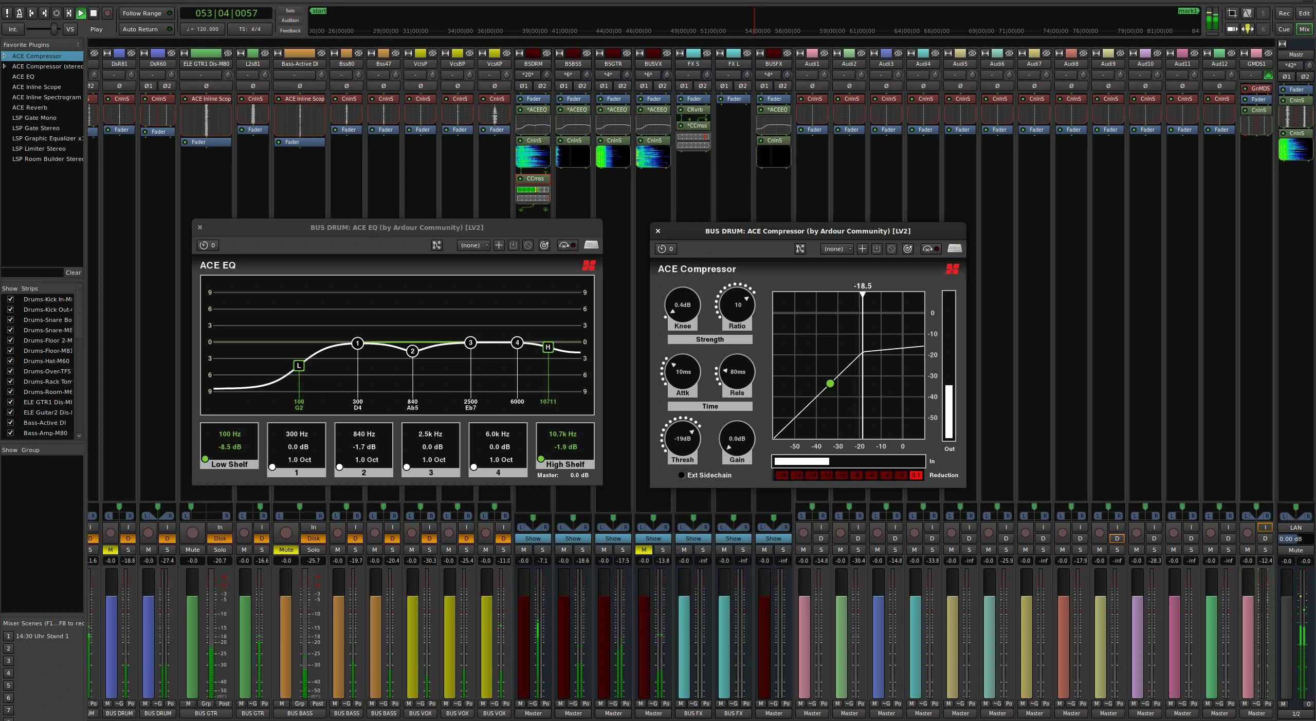The image size is (1316, 721).
Task: Jump playhead to session start
Action: [x=31, y=13]
